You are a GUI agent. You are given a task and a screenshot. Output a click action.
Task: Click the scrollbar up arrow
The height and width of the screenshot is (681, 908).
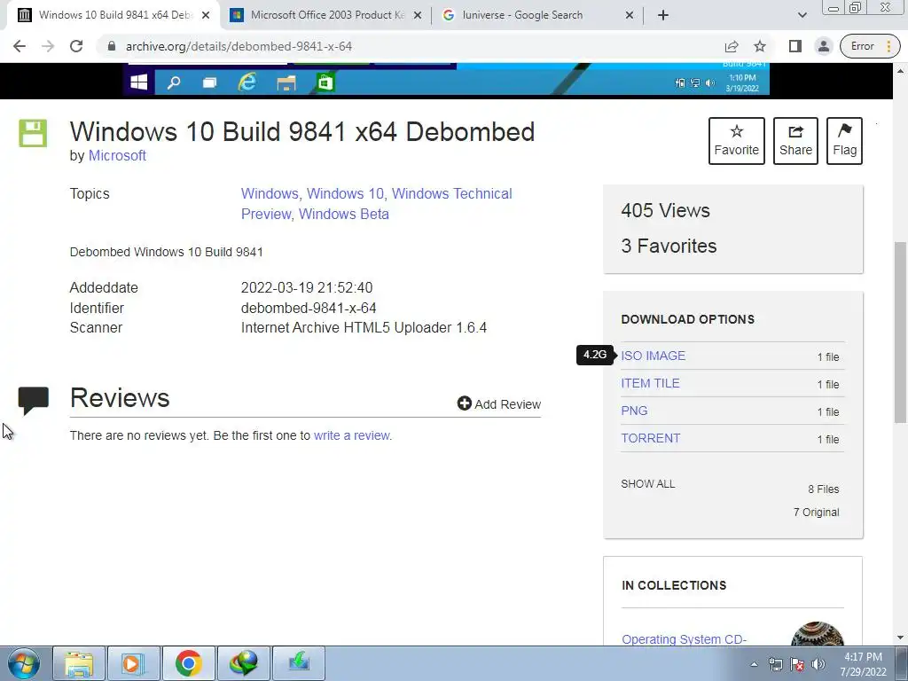901,70
